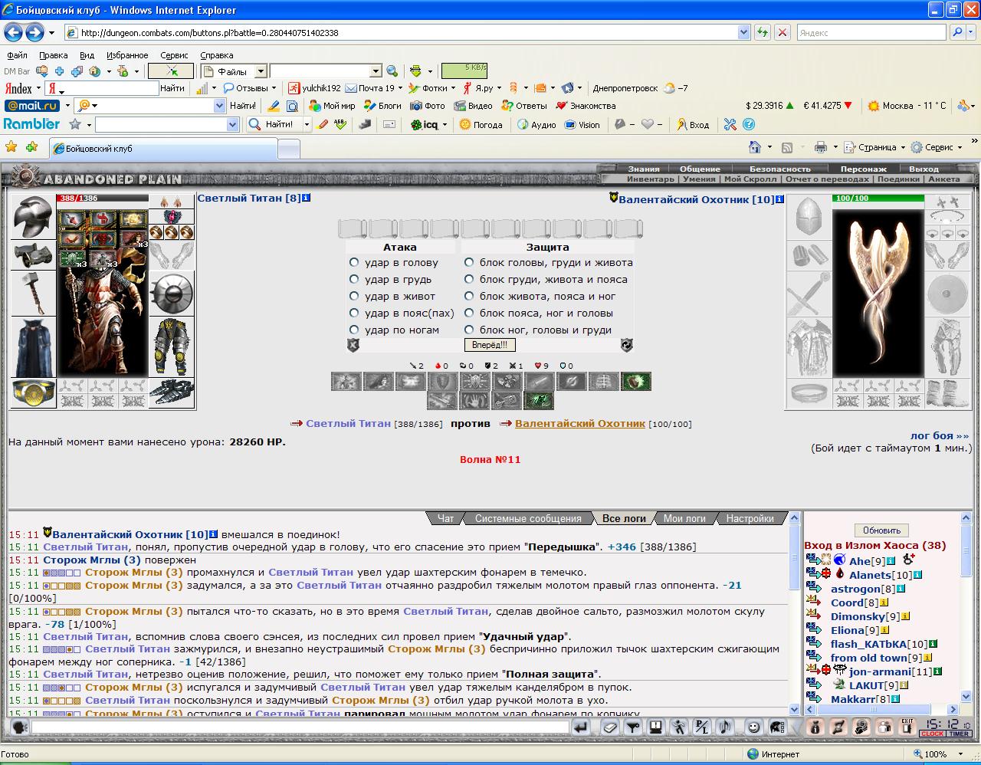981x765 pixels.
Task: Select attack option удар в голову
Action: pyautogui.click(x=354, y=262)
